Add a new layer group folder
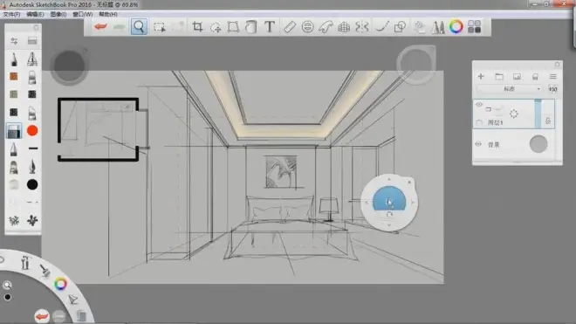The width and height of the screenshot is (576, 324). [499, 77]
